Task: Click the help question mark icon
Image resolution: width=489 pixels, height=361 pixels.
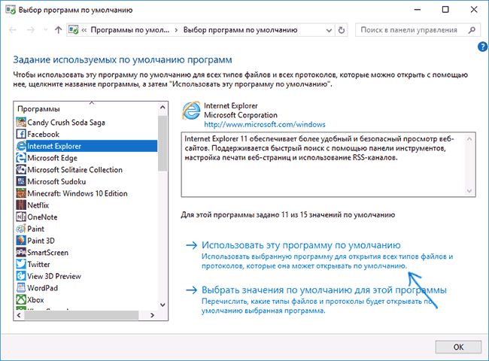Action: point(482,47)
